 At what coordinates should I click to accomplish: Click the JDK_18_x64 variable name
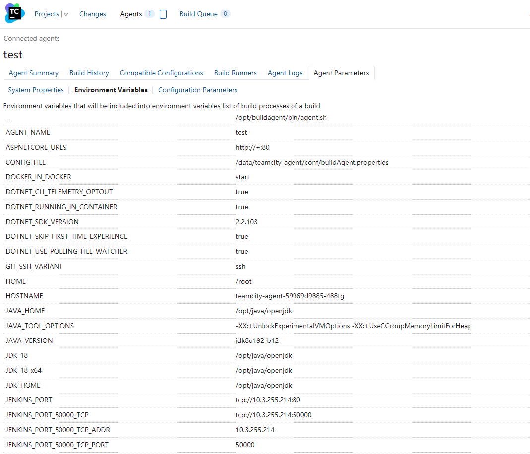pos(24,370)
